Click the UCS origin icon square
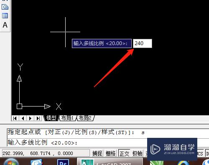This screenshot has height=165, width=209. tap(19, 107)
